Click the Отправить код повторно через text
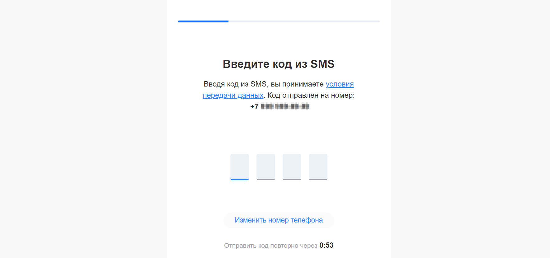This screenshot has width=550, height=258. pos(270,246)
